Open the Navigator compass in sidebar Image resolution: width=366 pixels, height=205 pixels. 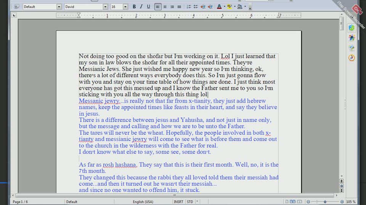click(x=352, y=58)
